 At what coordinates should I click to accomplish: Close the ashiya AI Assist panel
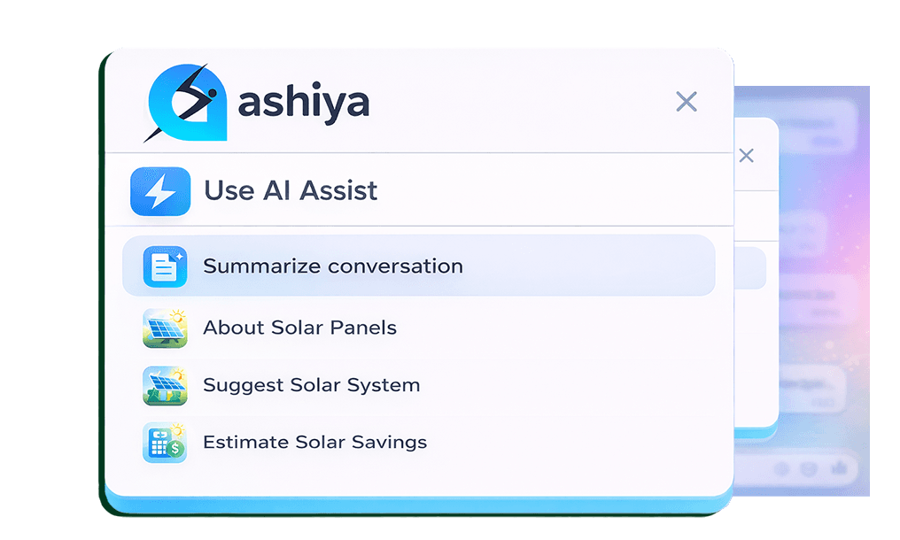click(687, 101)
